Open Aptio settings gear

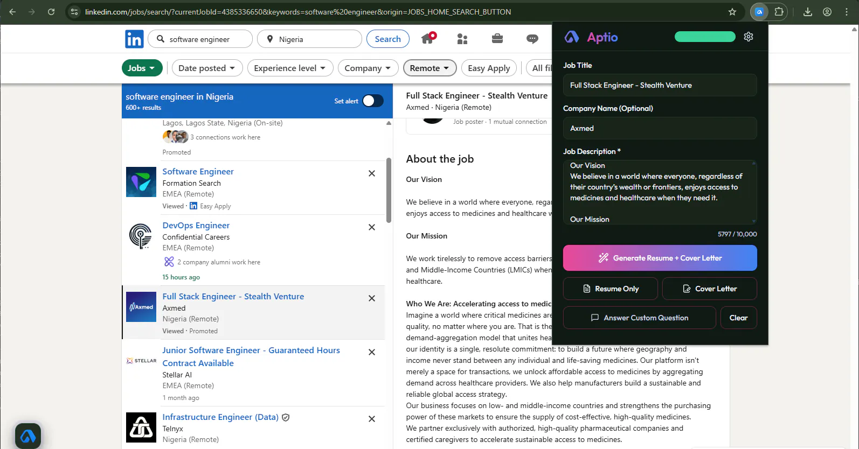pyautogui.click(x=749, y=37)
